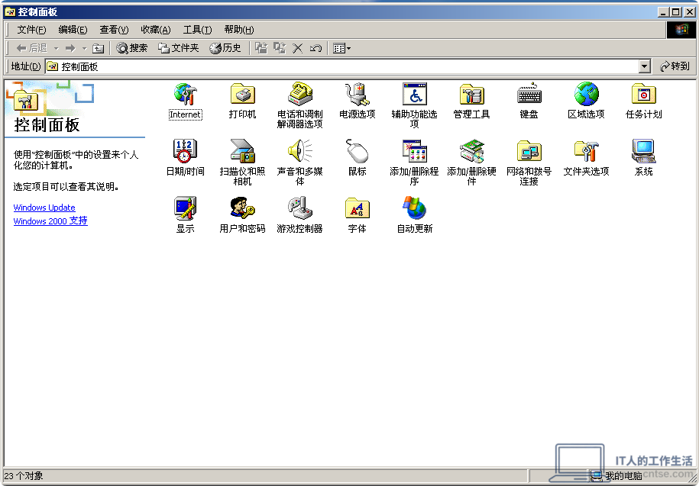The height and width of the screenshot is (486, 699).
Task: Open the 文件(F) menu
Action: coord(31,30)
